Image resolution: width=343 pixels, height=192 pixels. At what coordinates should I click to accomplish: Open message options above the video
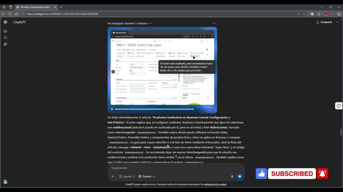pyautogui.click(x=214, y=23)
